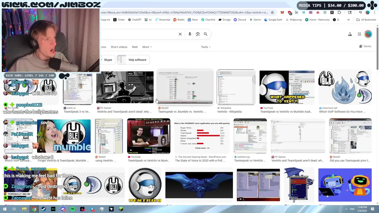Select the Voip software filter chip
This screenshot has height=213, width=379.
133,60
